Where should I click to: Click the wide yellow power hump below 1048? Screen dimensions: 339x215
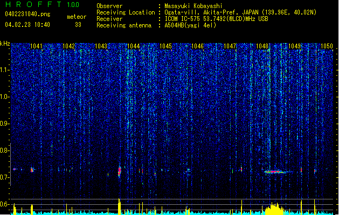[274, 209]
